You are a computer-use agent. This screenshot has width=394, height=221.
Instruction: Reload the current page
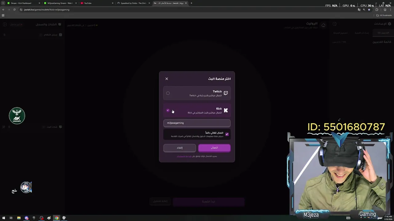[x=14, y=10]
